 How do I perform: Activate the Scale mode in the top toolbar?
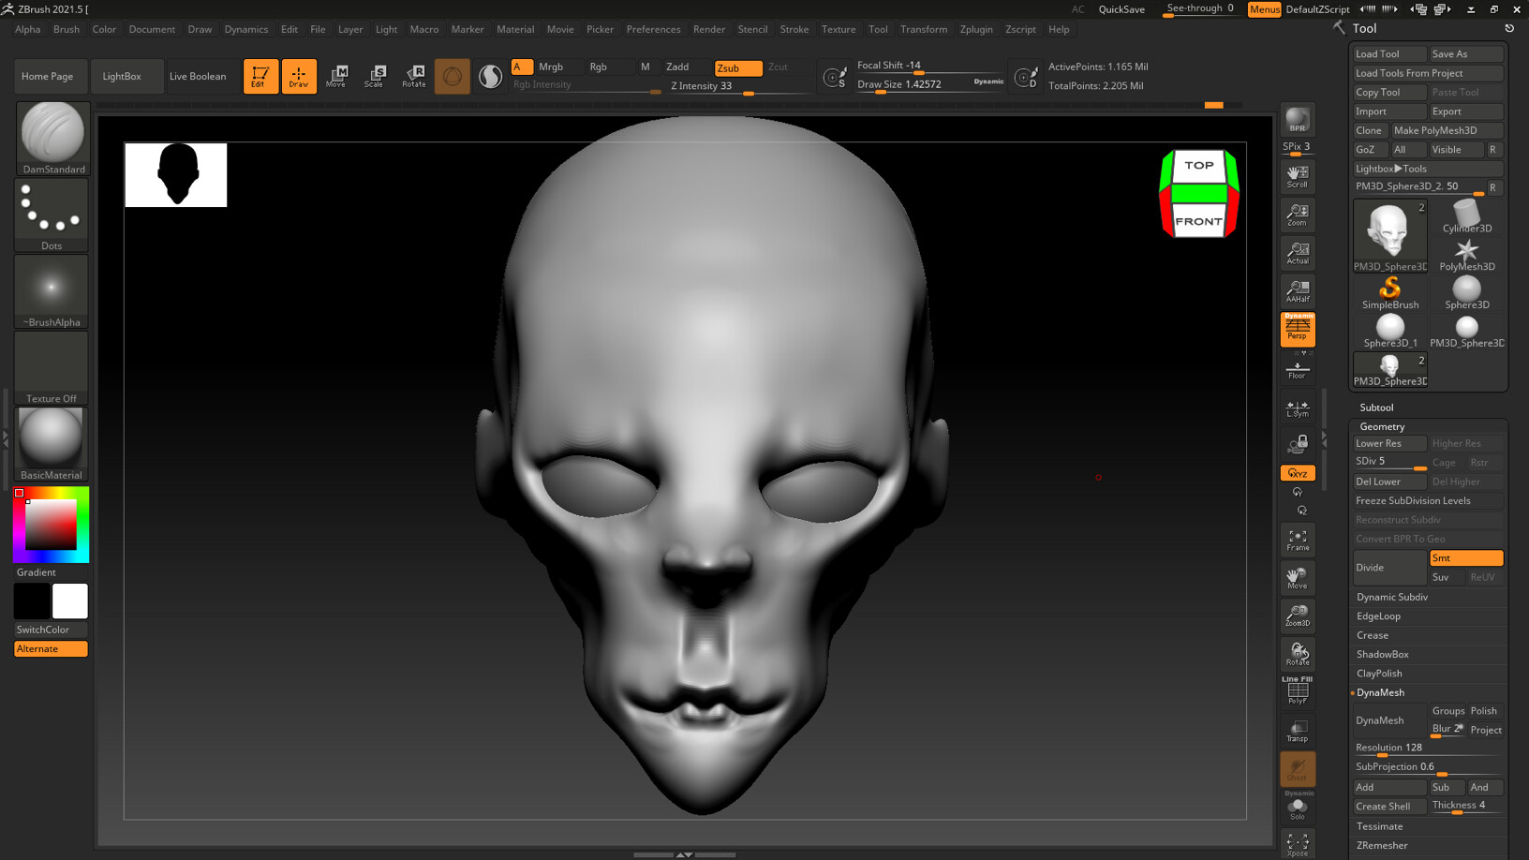point(375,76)
